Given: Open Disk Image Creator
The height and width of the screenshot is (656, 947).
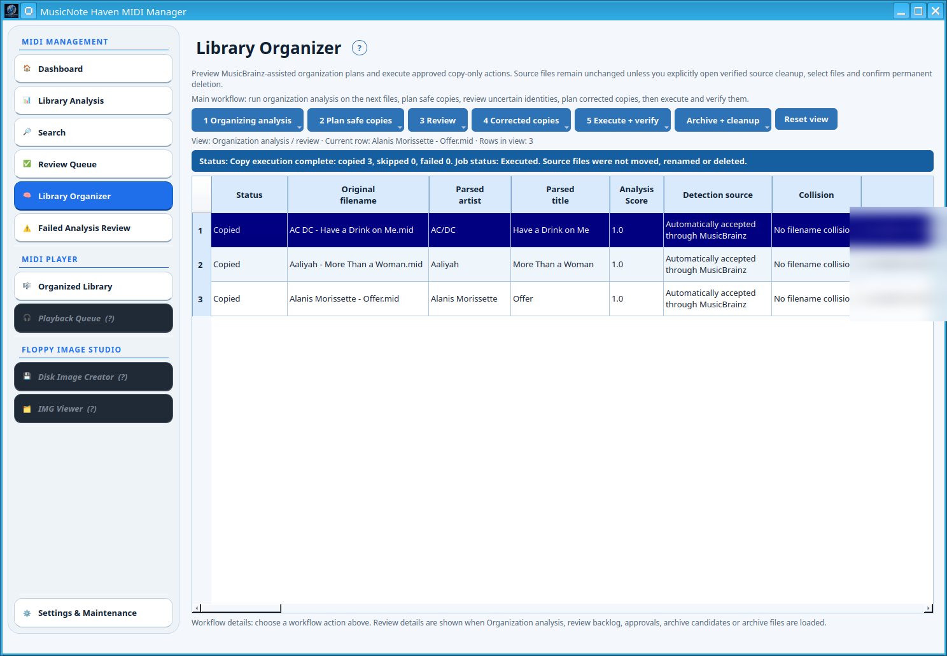Looking at the screenshot, I should [94, 377].
